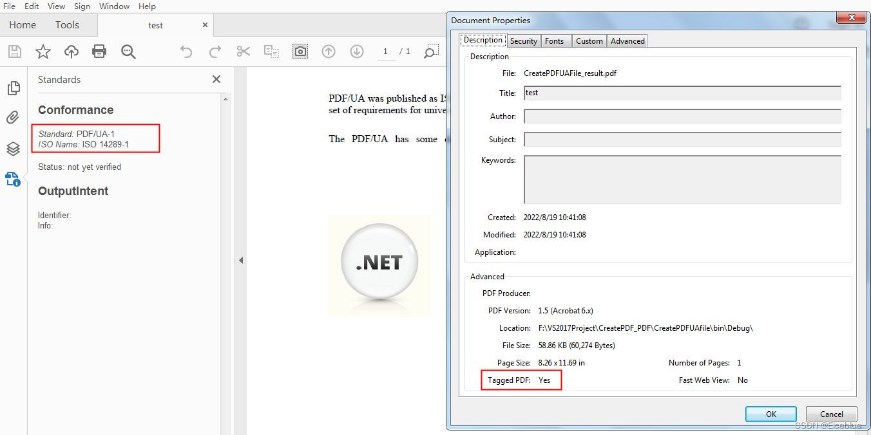Screen dimensions: 871x435
Task: Click the Tagged PDF Yes value
Action: point(544,380)
